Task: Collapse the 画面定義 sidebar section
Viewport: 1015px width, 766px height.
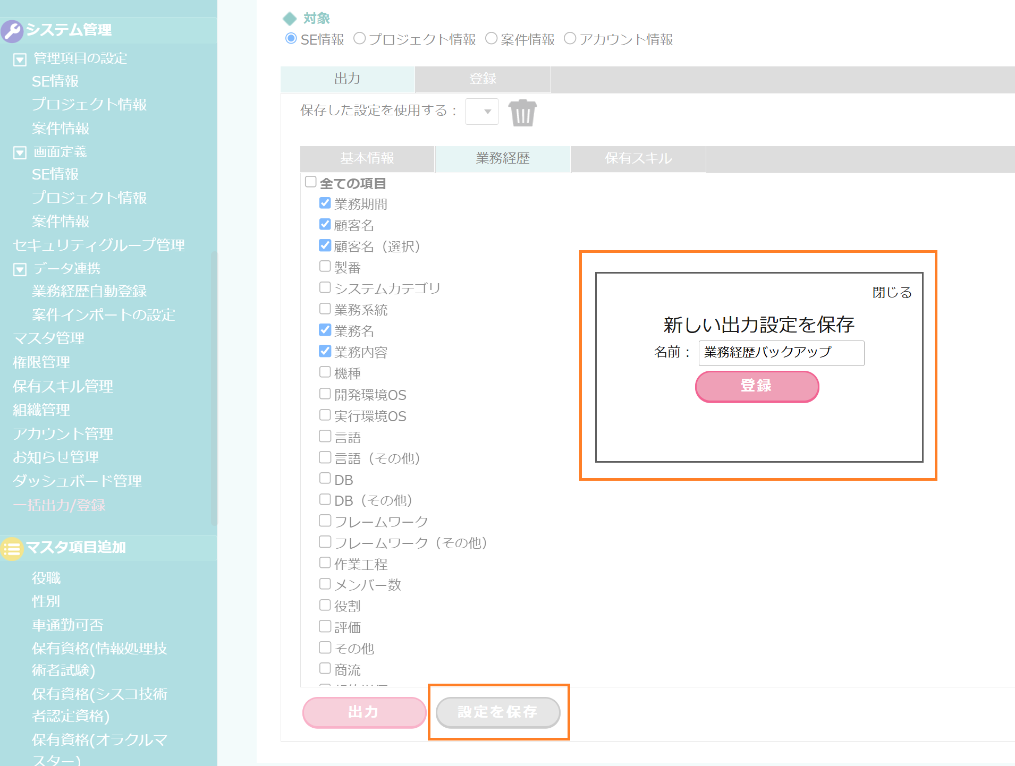Action: [20, 153]
